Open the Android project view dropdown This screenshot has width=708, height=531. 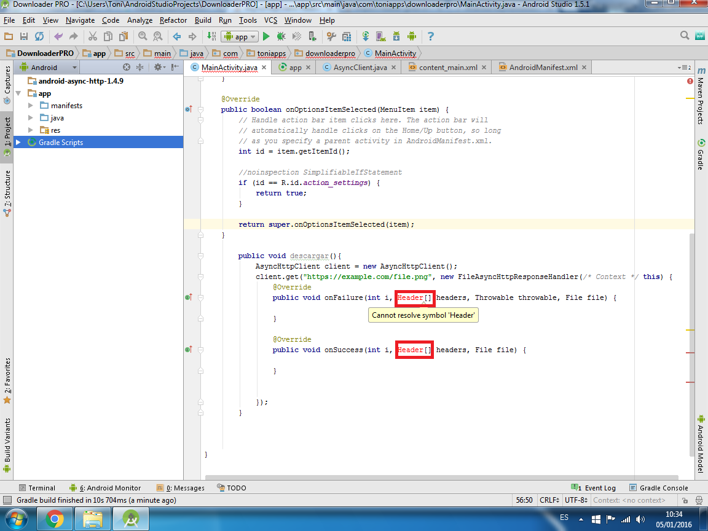49,67
